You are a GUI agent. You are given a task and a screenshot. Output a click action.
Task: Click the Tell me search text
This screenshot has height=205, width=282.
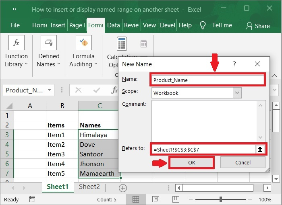pyautogui.click(x=222, y=25)
